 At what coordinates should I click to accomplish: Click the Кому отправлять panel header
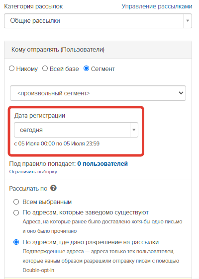coord(98,50)
